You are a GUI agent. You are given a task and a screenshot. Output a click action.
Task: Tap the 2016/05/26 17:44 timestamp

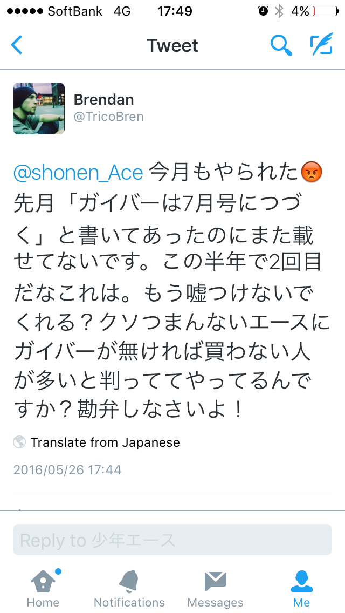pyautogui.click(x=67, y=469)
